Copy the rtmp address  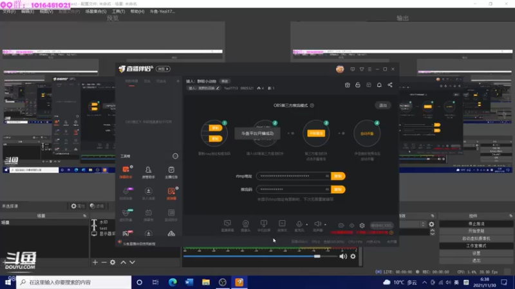pyautogui.click(x=338, y=176)
